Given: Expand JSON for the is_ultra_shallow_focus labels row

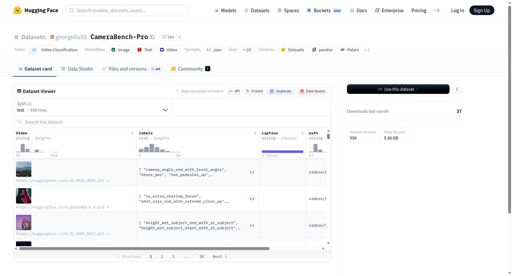Looking at the screenshot, I should pyautogui.click(x=252, y=199).
